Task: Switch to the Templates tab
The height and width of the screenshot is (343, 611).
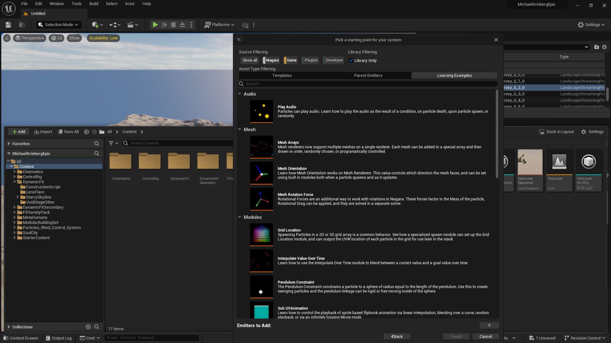Action: click(x=282, y=75)
